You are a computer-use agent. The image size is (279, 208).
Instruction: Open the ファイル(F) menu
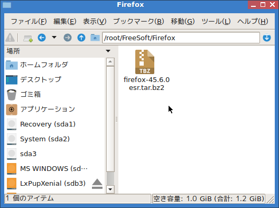[x=29, y=21]
